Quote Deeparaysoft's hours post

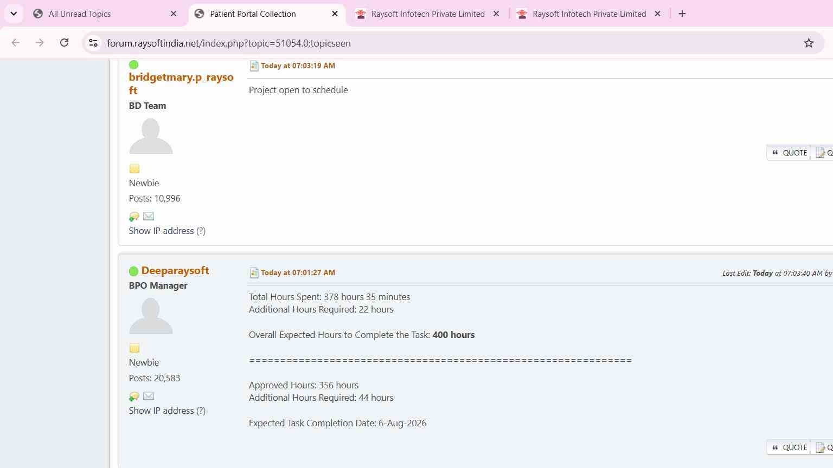[789, 447]
